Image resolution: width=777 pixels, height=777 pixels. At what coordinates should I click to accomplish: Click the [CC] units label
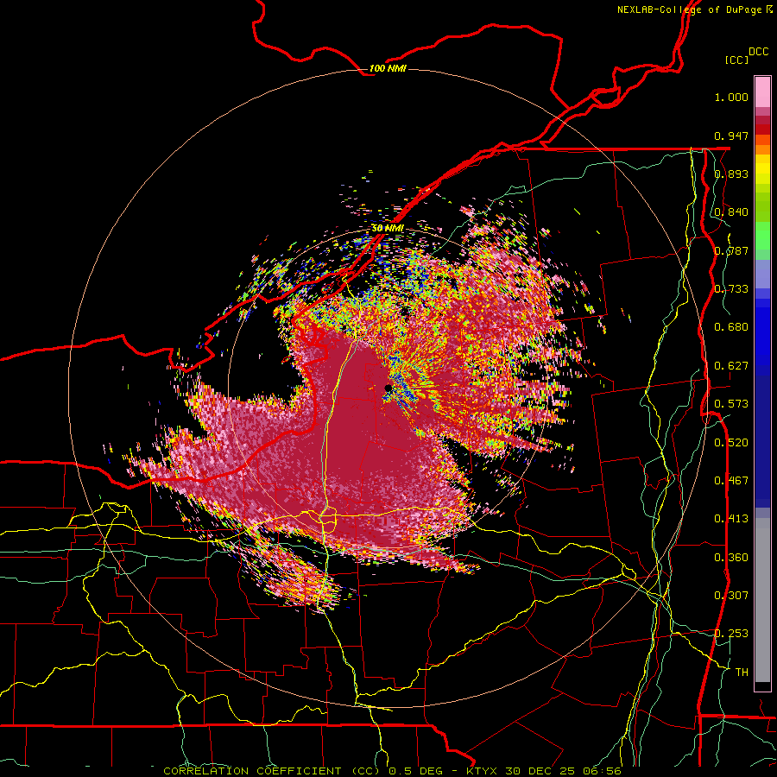coord(737,60)
